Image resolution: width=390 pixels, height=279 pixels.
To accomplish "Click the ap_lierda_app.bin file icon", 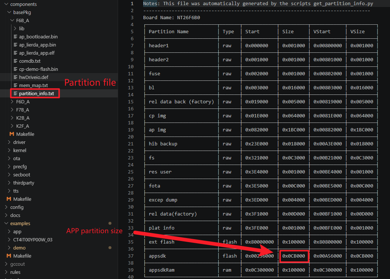I will pos(15,45).
